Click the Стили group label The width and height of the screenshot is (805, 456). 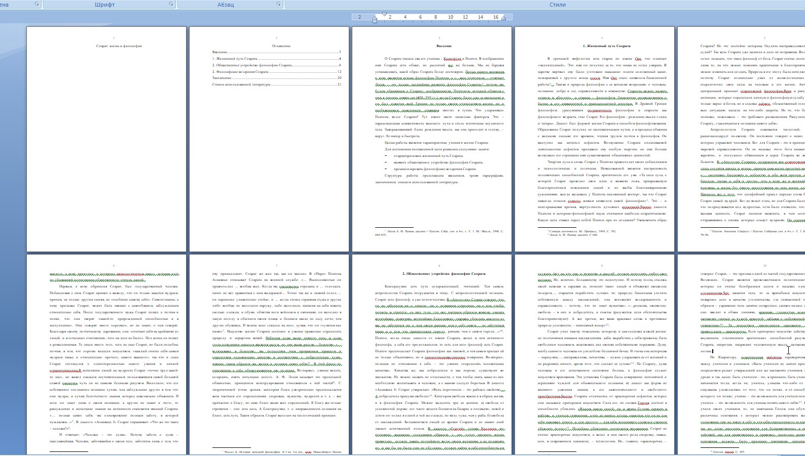click(x=558, y=5)
